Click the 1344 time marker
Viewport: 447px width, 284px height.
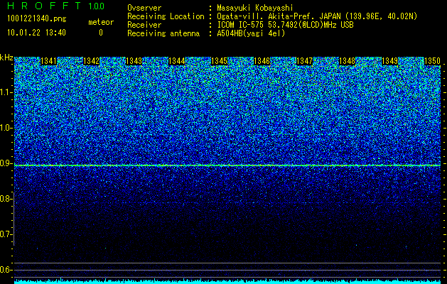click(x=176, y=61)
